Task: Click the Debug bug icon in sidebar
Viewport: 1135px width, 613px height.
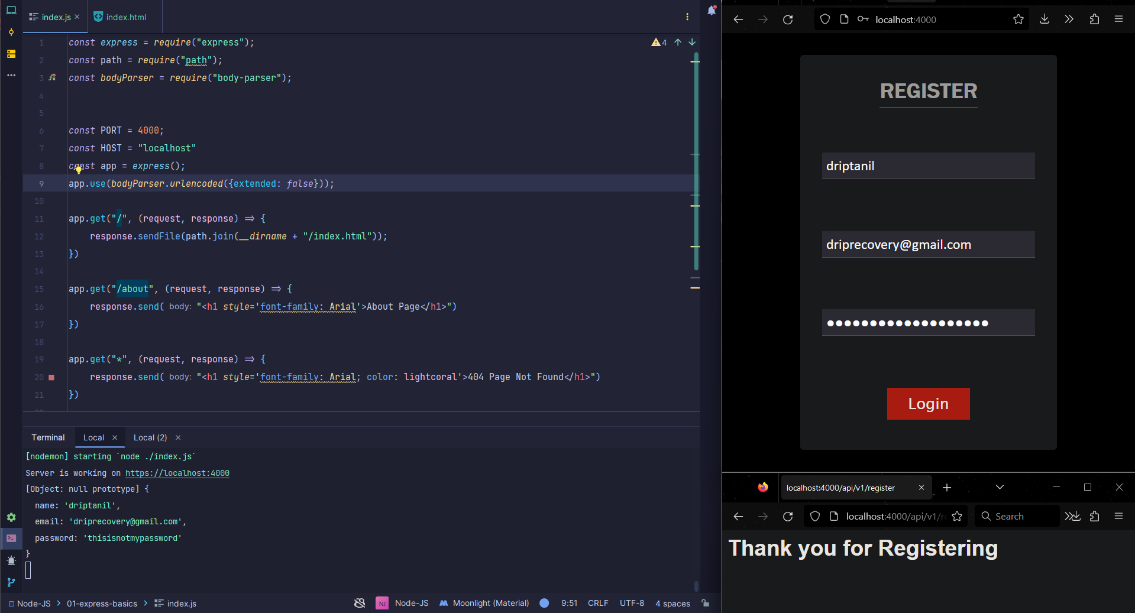Action: 11,560
